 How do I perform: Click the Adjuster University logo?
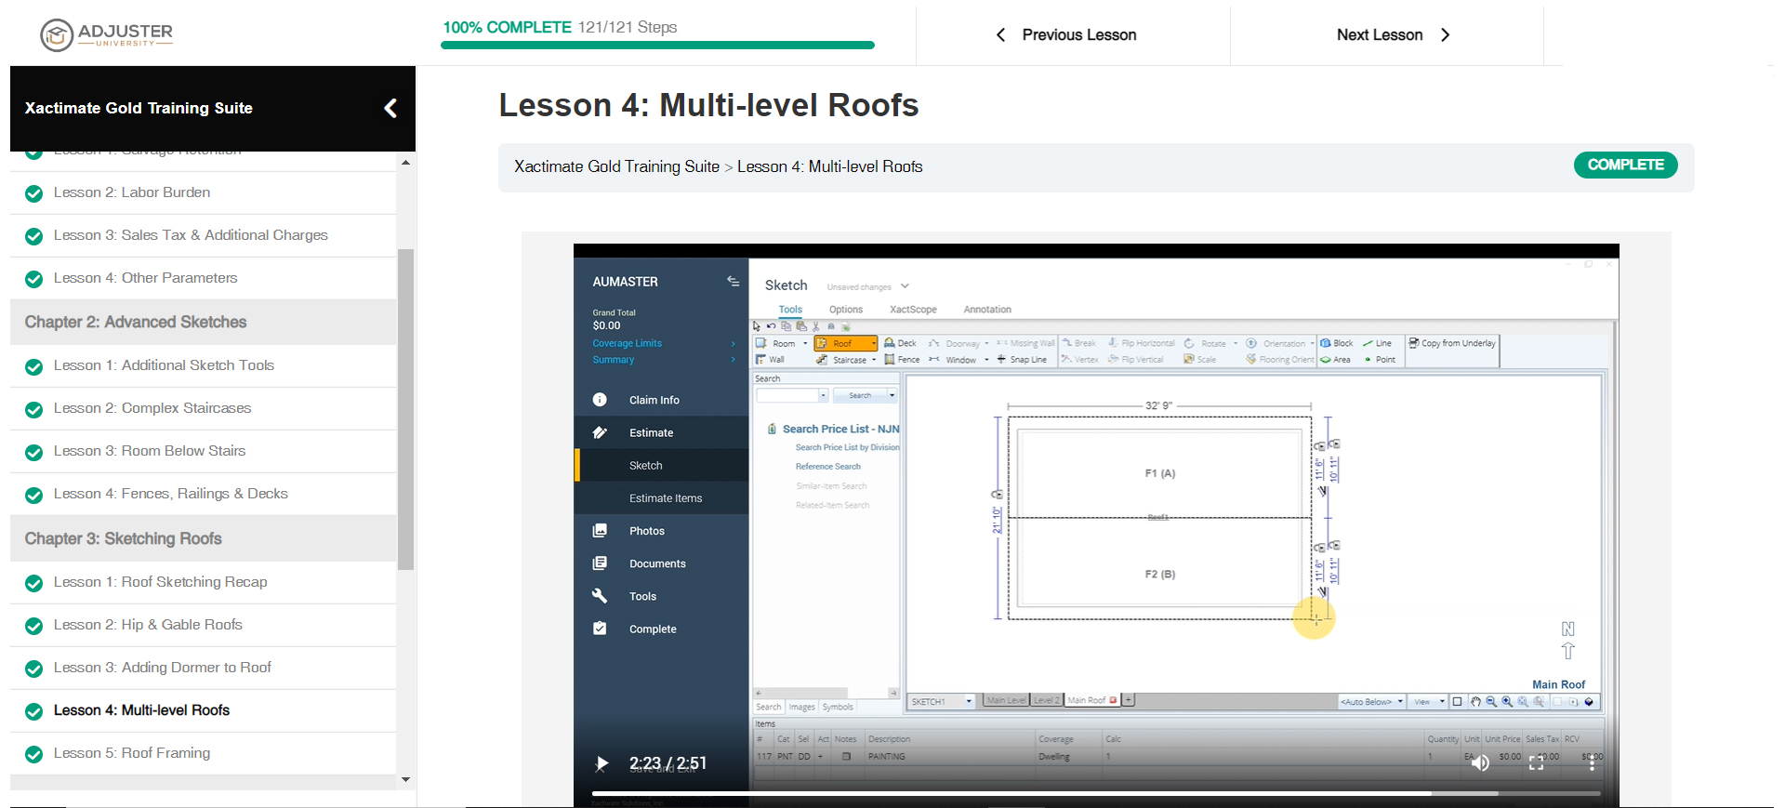pyautogui.click(x=107, y=35)
